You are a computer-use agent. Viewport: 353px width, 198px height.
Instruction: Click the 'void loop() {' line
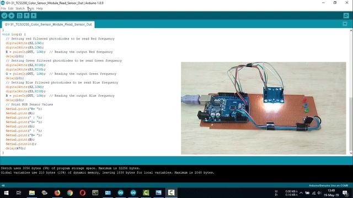pyautogui.click(x=14, y=34)
